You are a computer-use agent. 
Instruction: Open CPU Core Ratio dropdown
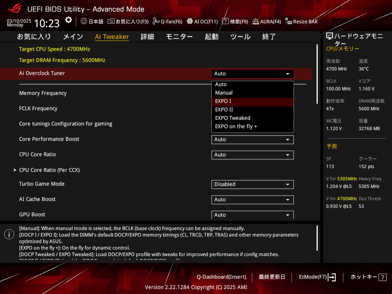tap(253, 155)
